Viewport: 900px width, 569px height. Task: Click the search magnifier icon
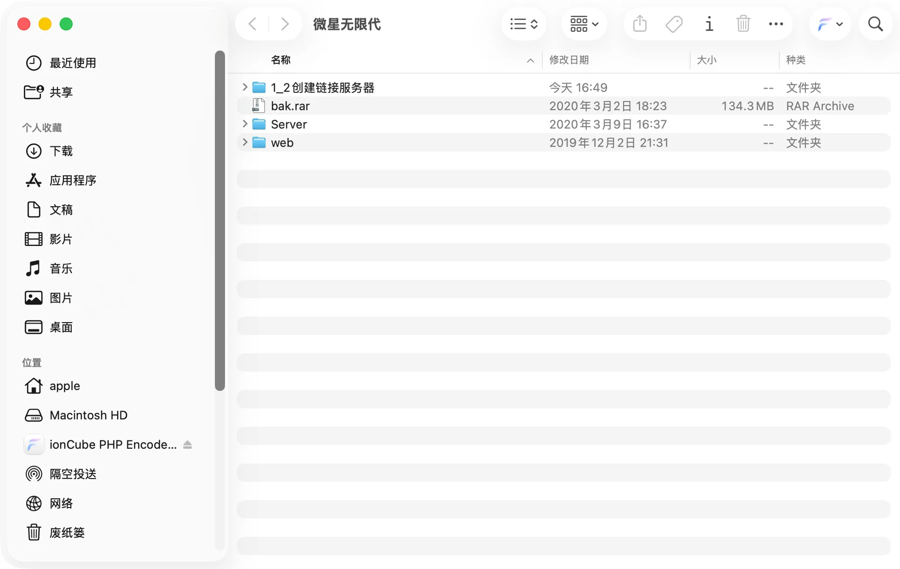(875, 24)
